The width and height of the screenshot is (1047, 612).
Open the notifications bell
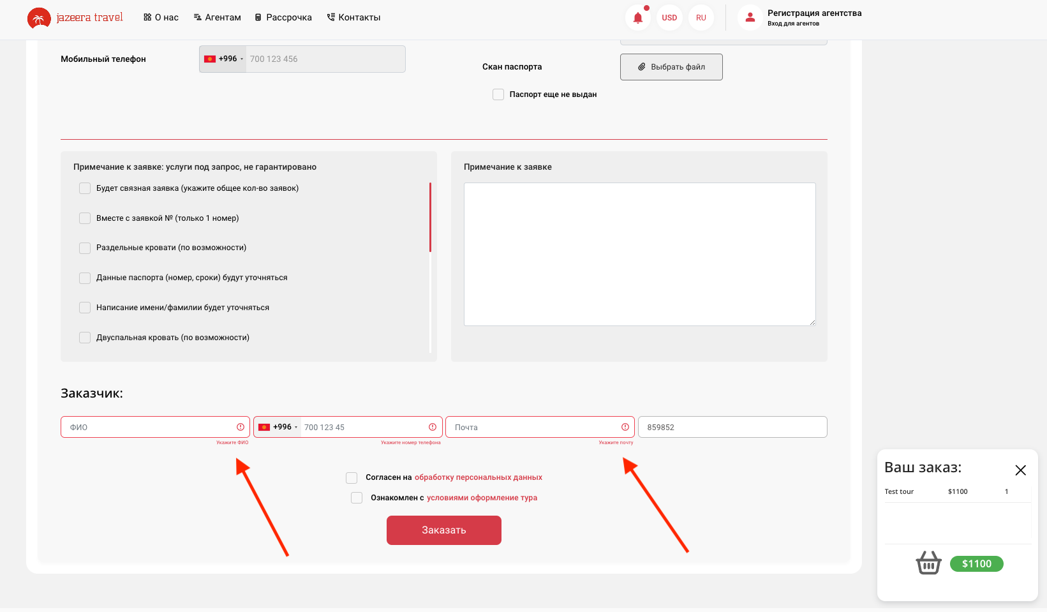(638, 18)
